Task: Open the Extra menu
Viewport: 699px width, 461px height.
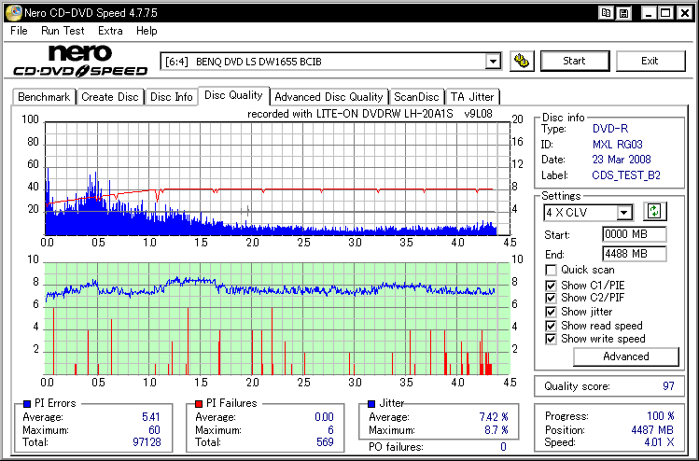Action: (x=110, y=31)
